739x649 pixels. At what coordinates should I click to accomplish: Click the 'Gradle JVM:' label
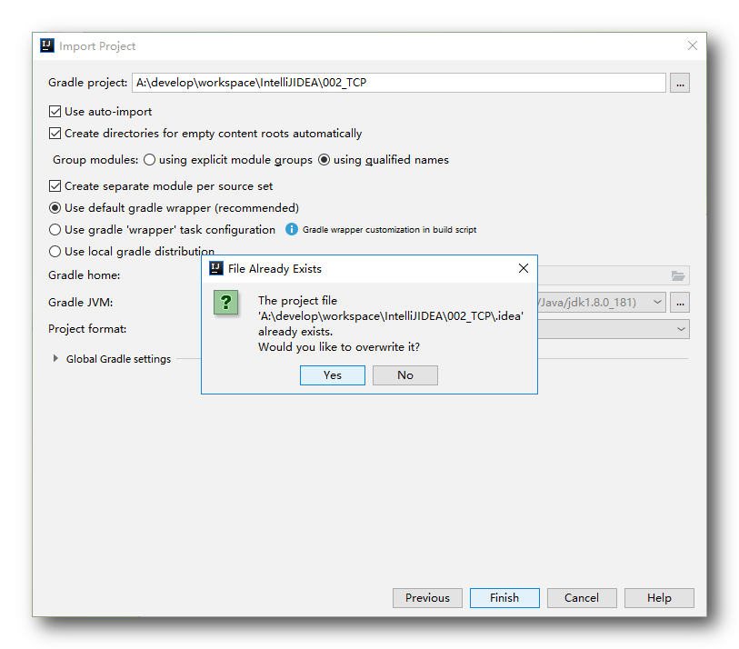coord(81,303)
